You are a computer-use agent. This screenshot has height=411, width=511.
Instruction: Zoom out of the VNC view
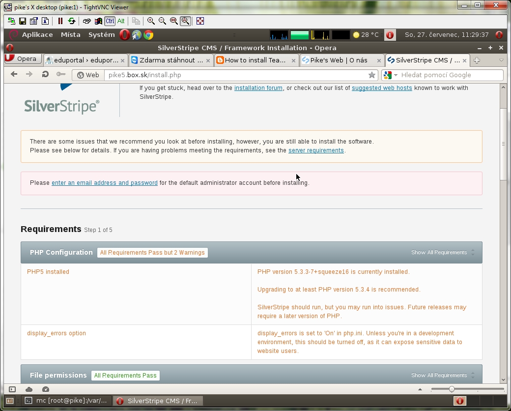(162, 21)
